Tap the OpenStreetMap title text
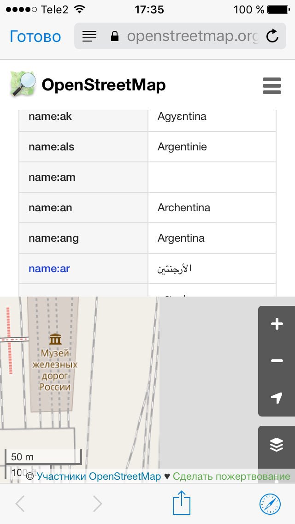Viewport: 295px width, 524px height. point(104,85)
